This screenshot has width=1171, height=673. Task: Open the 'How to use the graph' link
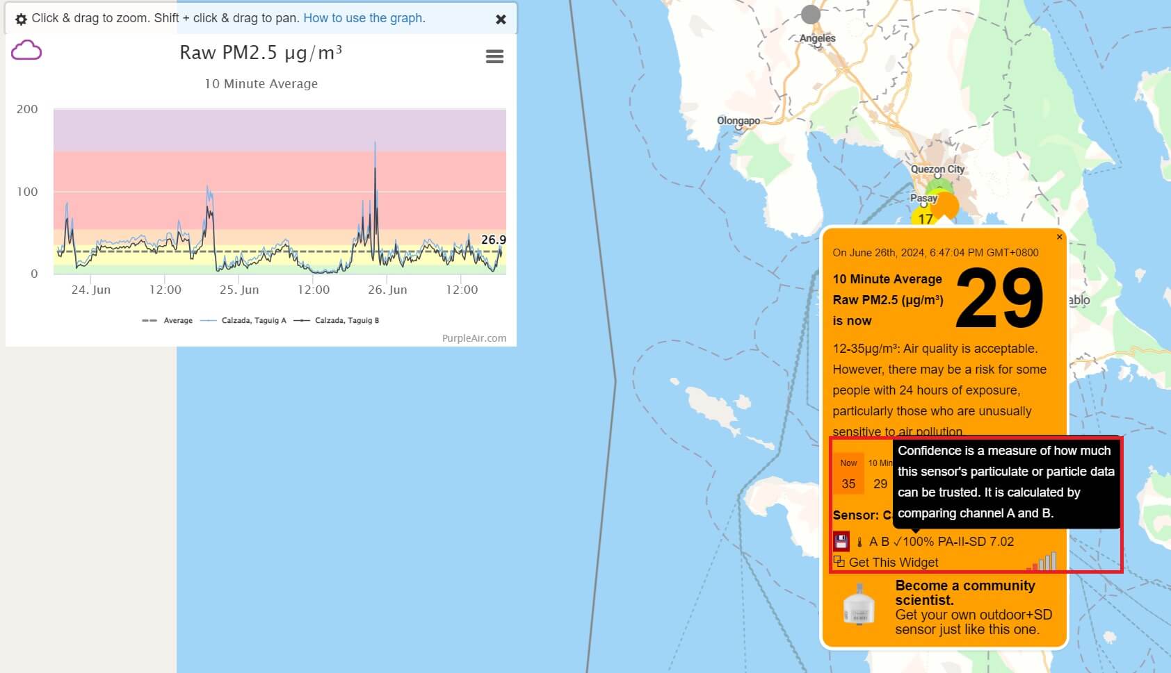[x=364, y=18]
